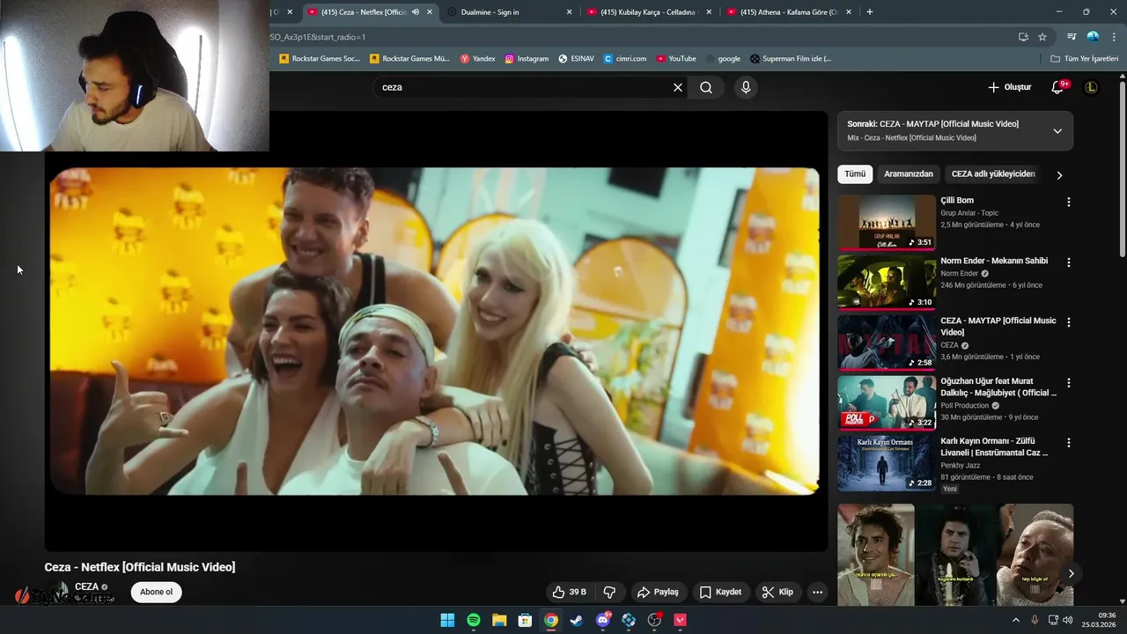Dislike the Ceza - Netflex video
This screenshot has width=1127, height=634.
tap(609, 592)
